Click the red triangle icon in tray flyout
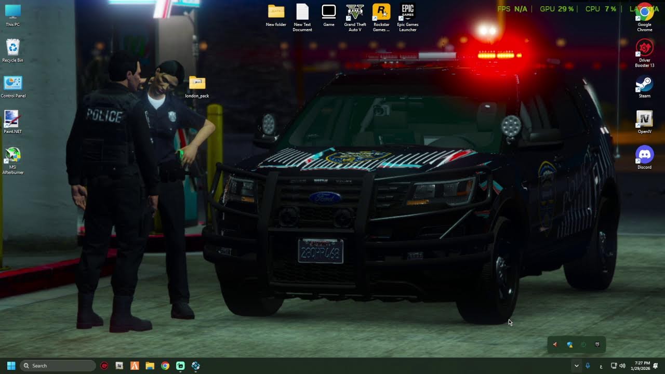The image size is (665, 374). [x=555, y=344]
